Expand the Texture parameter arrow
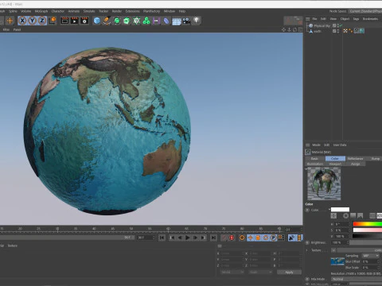Screen dimensions: 382x286 (307, 250)
